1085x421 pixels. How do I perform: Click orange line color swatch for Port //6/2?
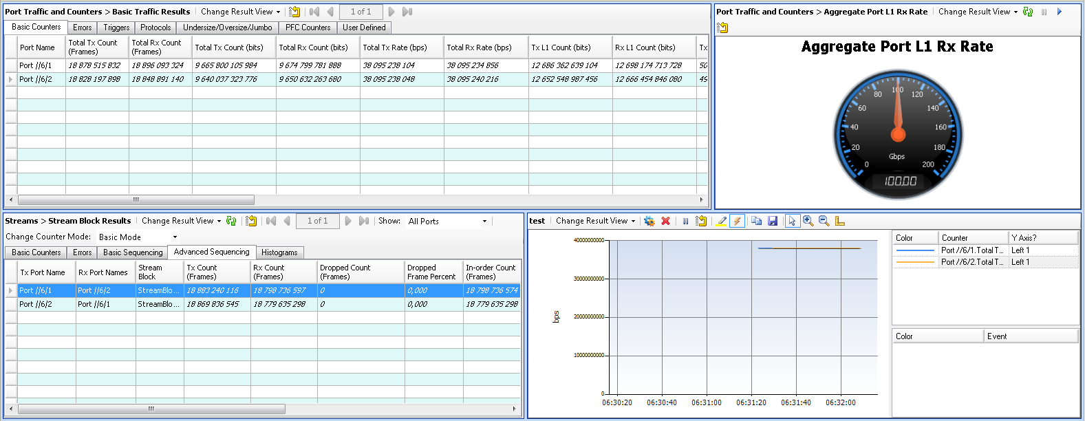pyautogui.click(x=915, y=262)
